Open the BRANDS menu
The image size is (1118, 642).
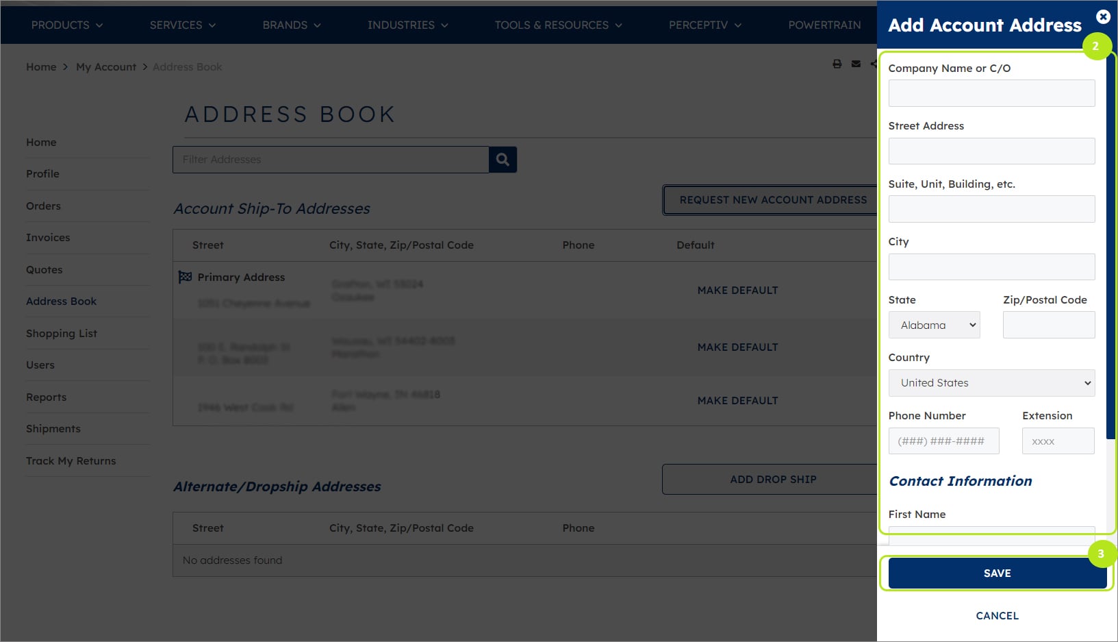click(x=292, y=25)
